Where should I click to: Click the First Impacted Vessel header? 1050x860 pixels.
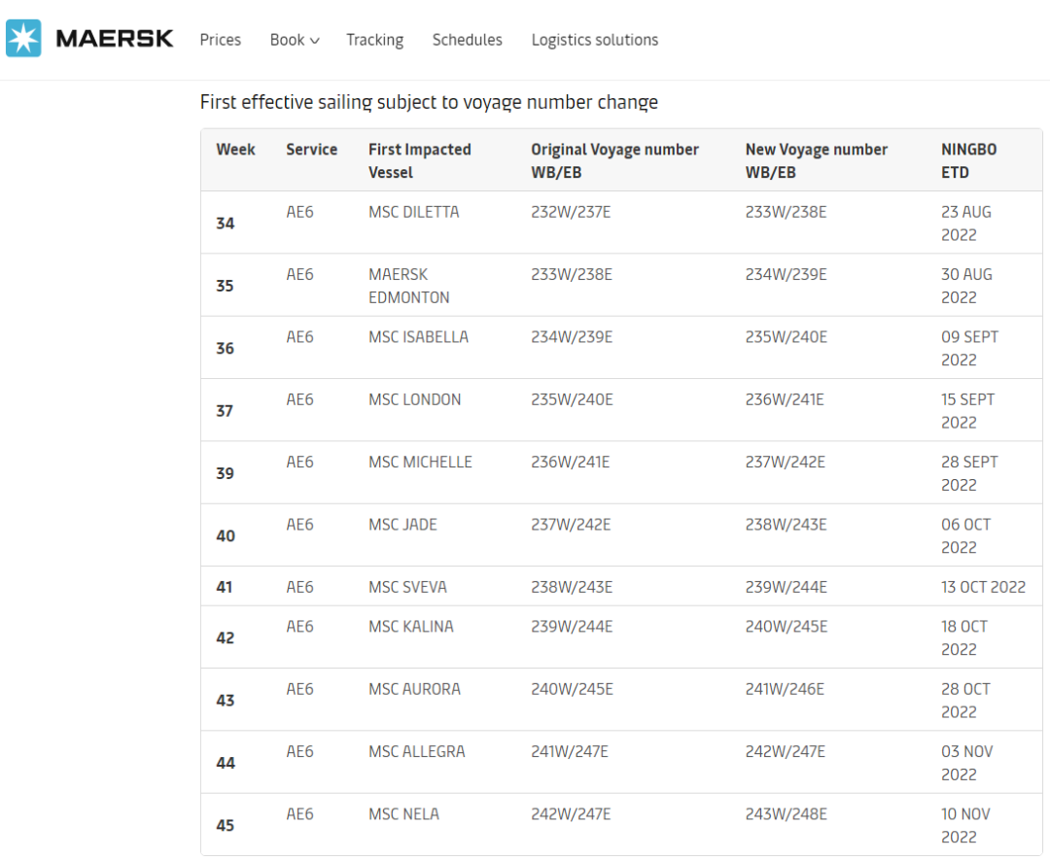pyautogui.click(x=419, y=160)
